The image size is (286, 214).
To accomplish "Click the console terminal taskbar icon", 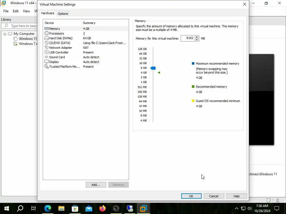I will [x=116, y=208].
